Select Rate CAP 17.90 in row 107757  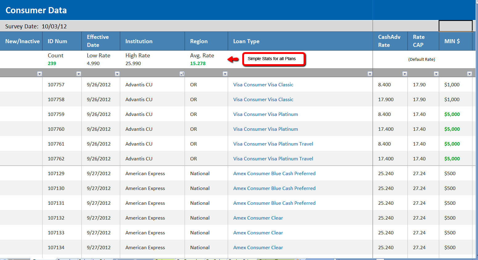point(423,85)
